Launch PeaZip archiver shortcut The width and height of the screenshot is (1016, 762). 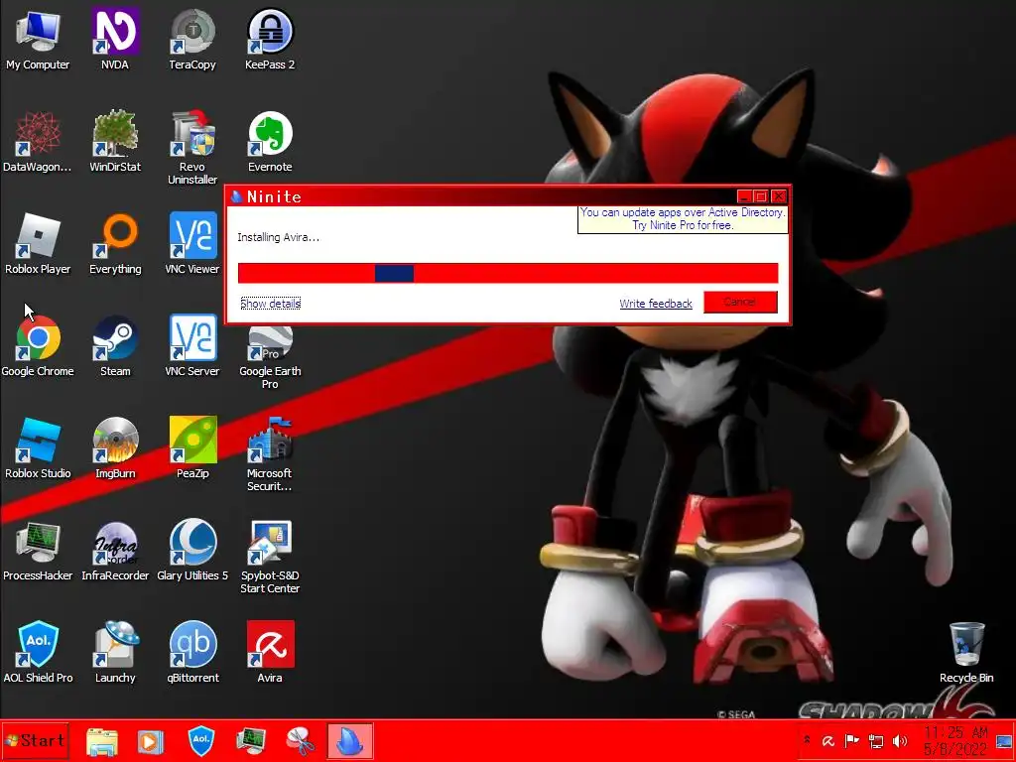(192, 448)
